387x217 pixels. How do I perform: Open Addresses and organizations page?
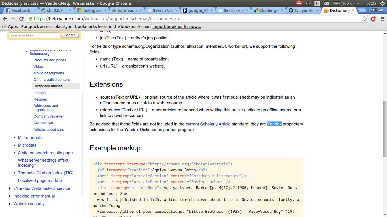tap(46, 108)
